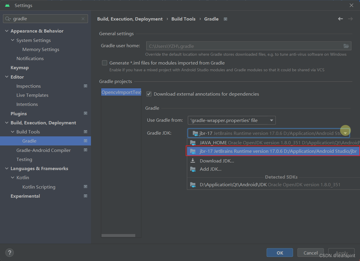Click the magnifier icon in the search box
The image size is (360, 261).
7,18
